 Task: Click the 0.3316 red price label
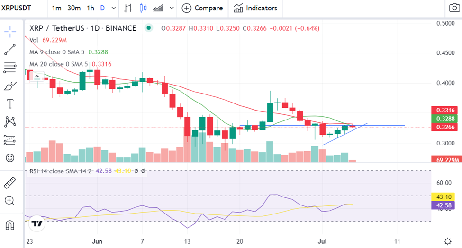(x=444, y=110)
